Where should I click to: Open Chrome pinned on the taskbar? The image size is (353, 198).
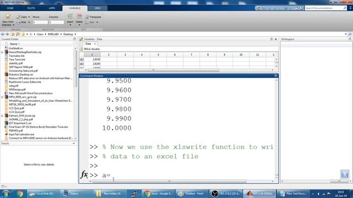tap(20, 194)
